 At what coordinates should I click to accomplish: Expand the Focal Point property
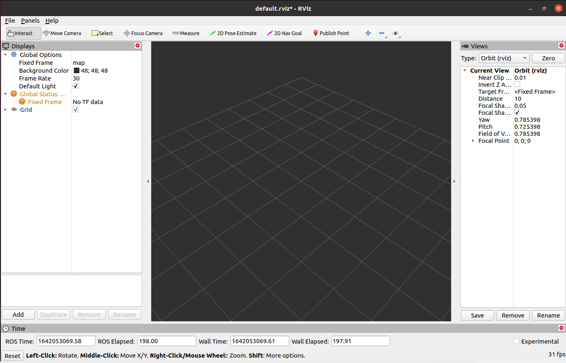point(473,141)
